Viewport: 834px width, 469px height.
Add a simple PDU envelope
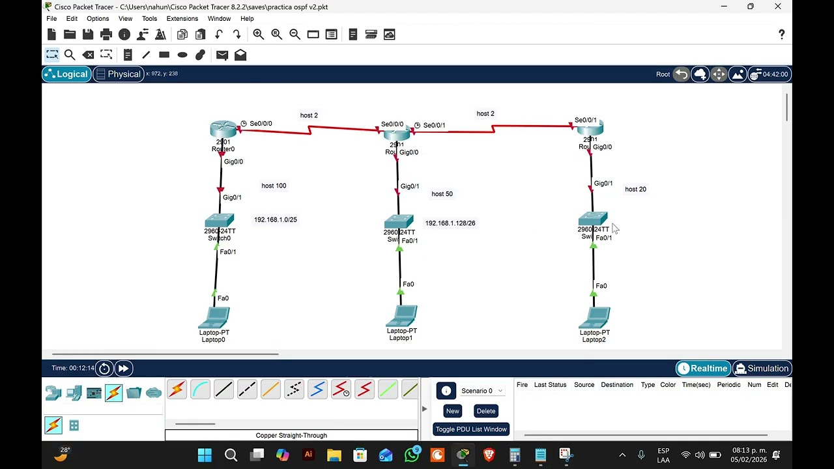222,55
